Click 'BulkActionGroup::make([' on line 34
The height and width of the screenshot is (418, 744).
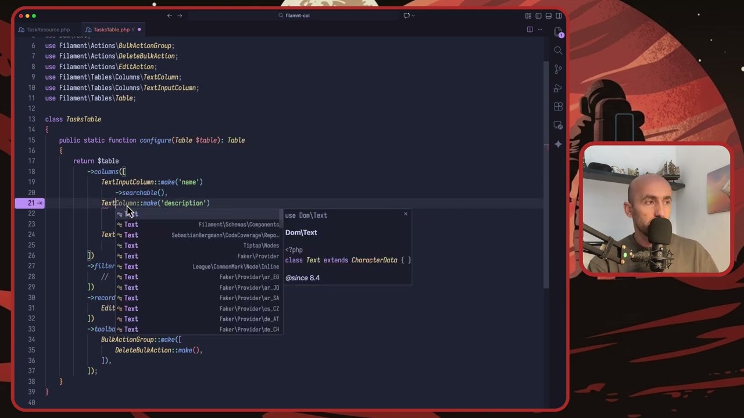tap(141, 340)
